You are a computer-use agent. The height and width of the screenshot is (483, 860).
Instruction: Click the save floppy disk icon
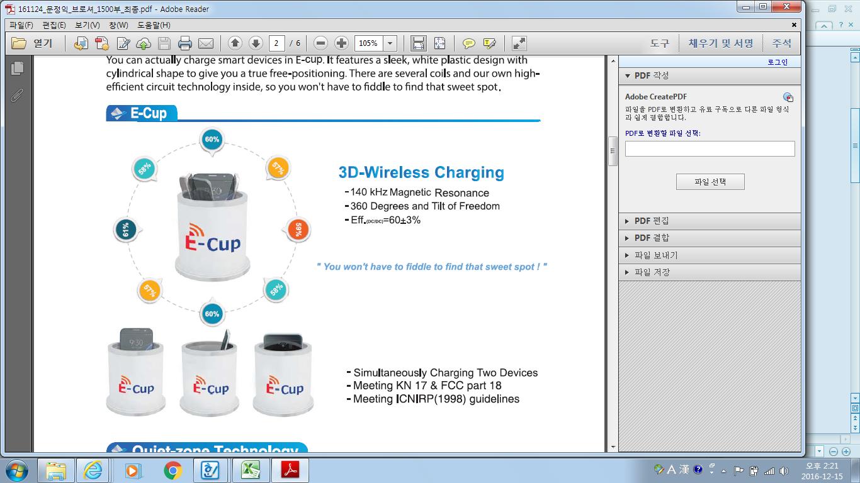[164, 43]
